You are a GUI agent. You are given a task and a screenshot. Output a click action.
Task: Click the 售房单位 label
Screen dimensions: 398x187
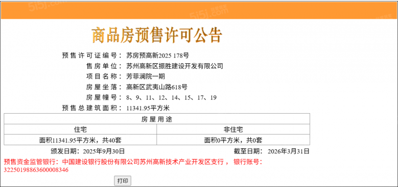click(x=104, y=66)
